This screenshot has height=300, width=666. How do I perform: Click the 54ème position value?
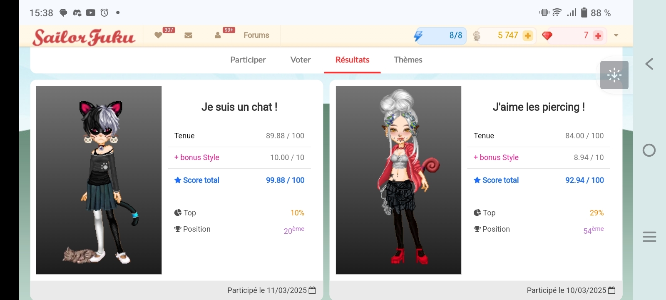tap(594, 230)
